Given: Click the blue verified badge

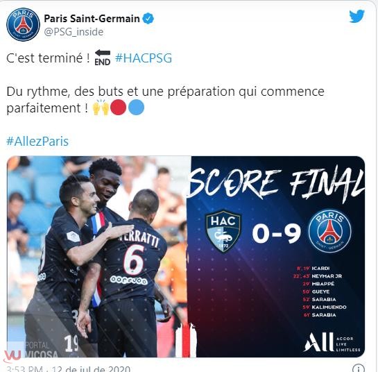Looking at the screenshot, I should click(148, 19).
